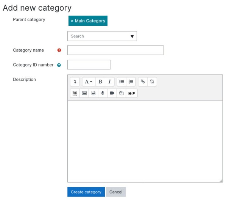Open the paragraph styles A dropdown
This screenshot has width=227, height=200.
[89, 82]
